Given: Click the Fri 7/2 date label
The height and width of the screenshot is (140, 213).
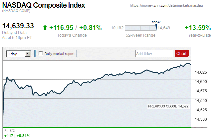Looking at the screenshot, I should click(10, 130).
